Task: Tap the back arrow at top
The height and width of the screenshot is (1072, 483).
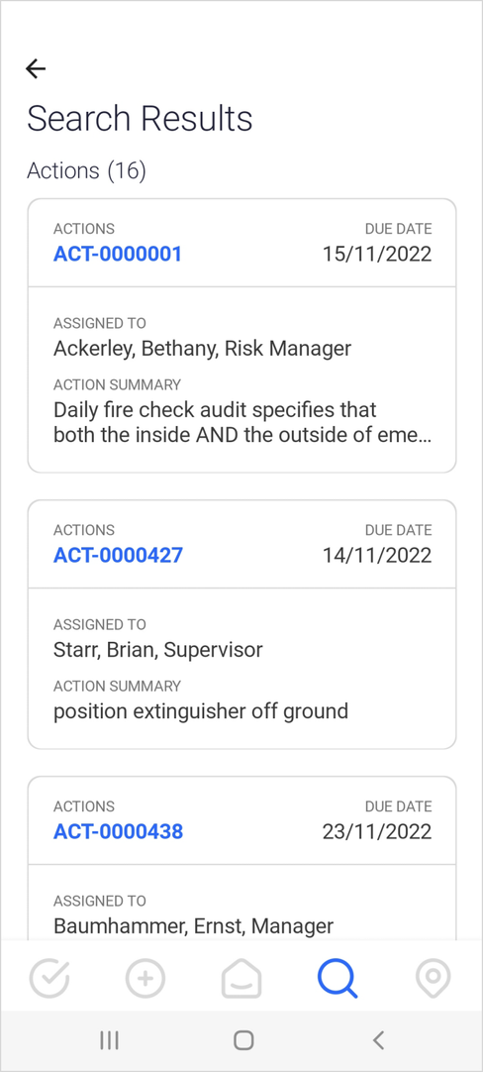Action: coord(36,68)
